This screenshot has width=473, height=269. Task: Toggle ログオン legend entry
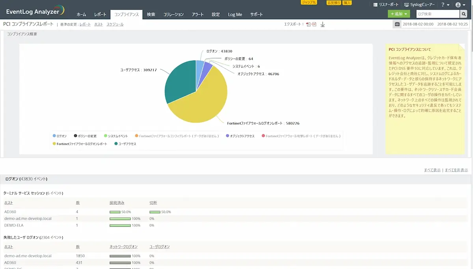click(60, 136)
